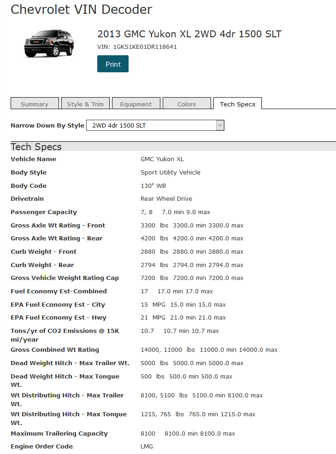
Task: Click the Narrow Down By Style label
Action: [x=47, y=125]
